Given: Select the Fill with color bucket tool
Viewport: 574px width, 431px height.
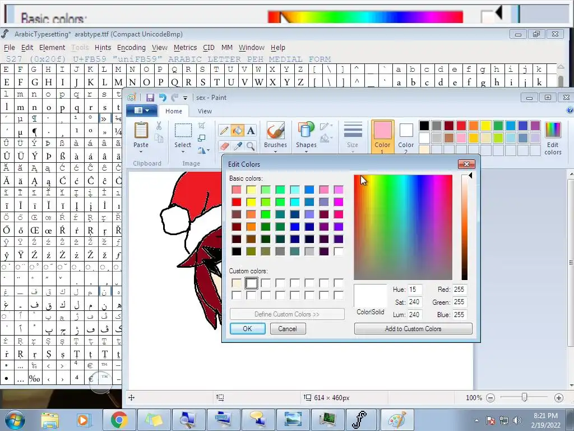Looking at the screenshot, I should click(237, 130).
